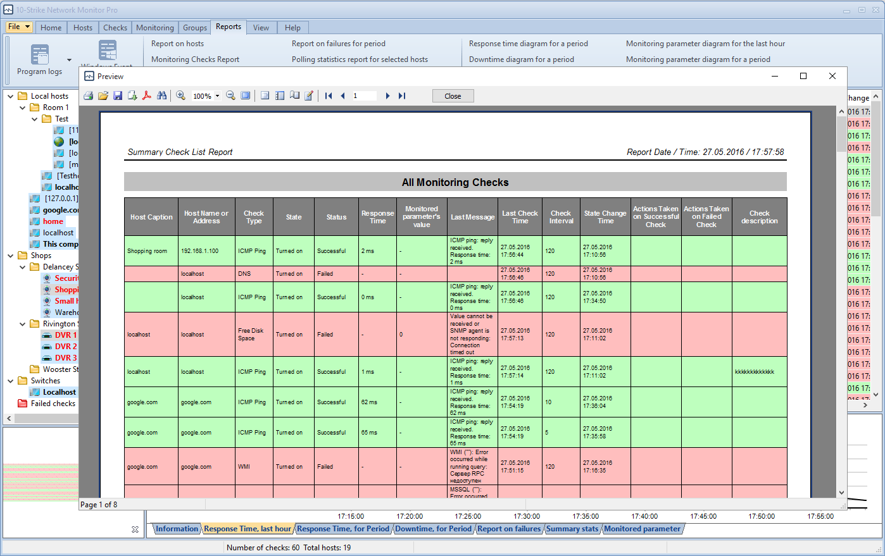
Task: Switch to Downtime, for Period tab
Action: coord(434,529)
